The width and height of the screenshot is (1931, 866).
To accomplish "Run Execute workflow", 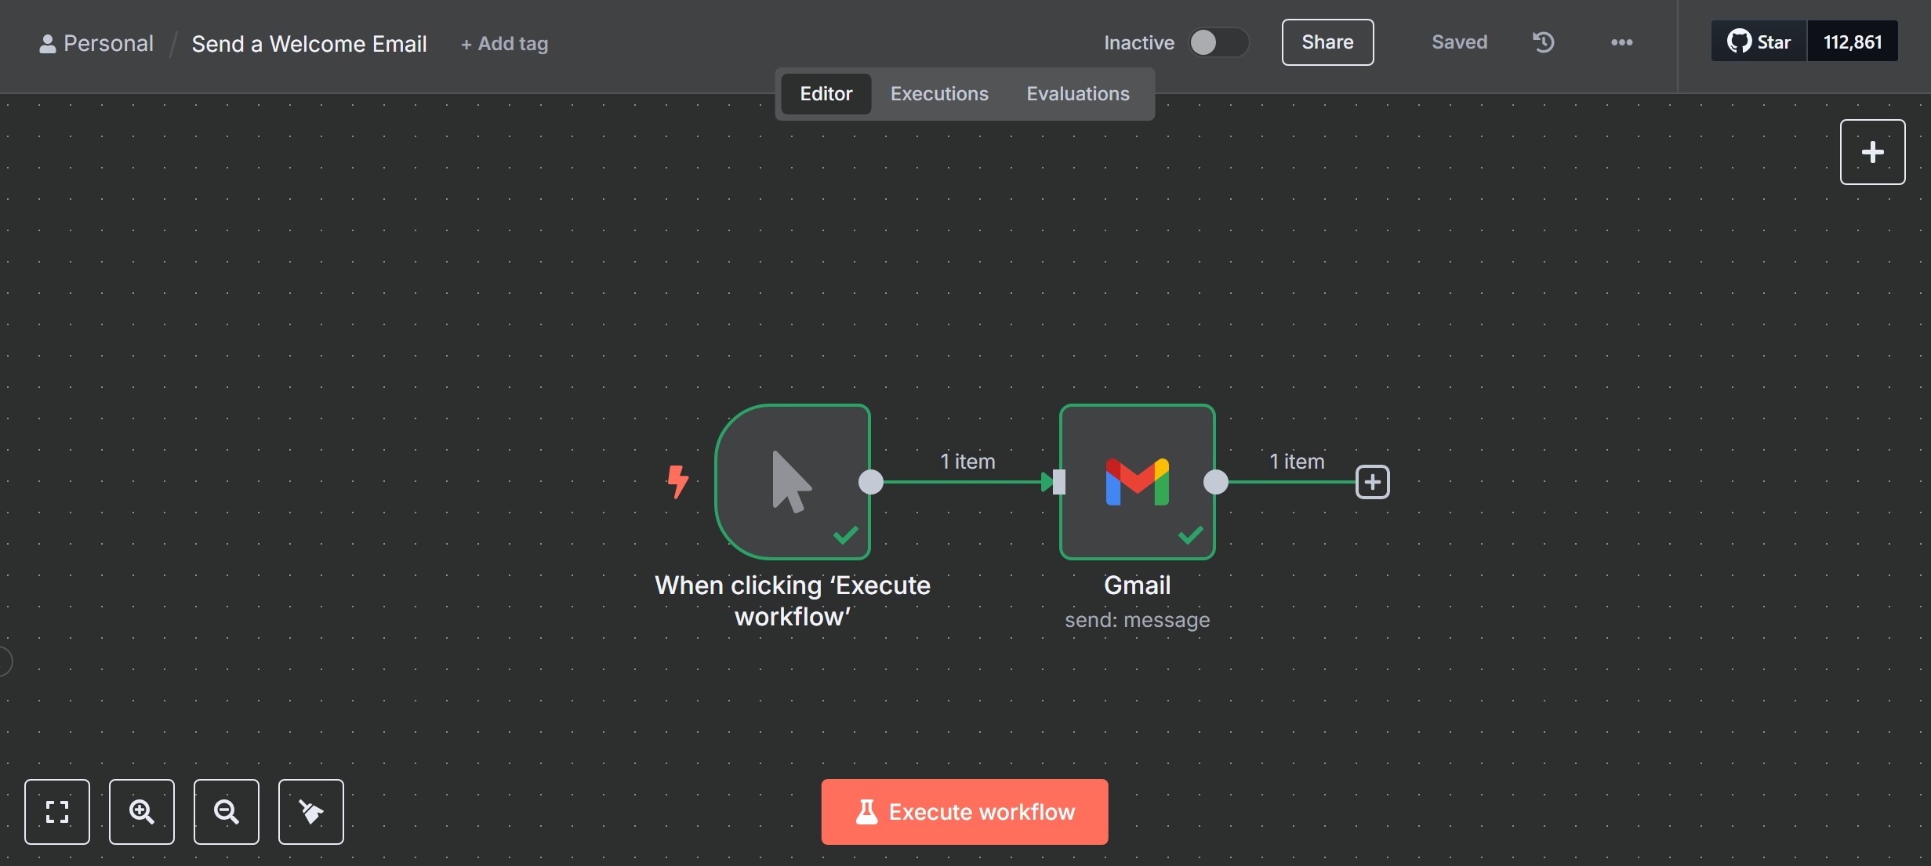I will click(964, 812).
